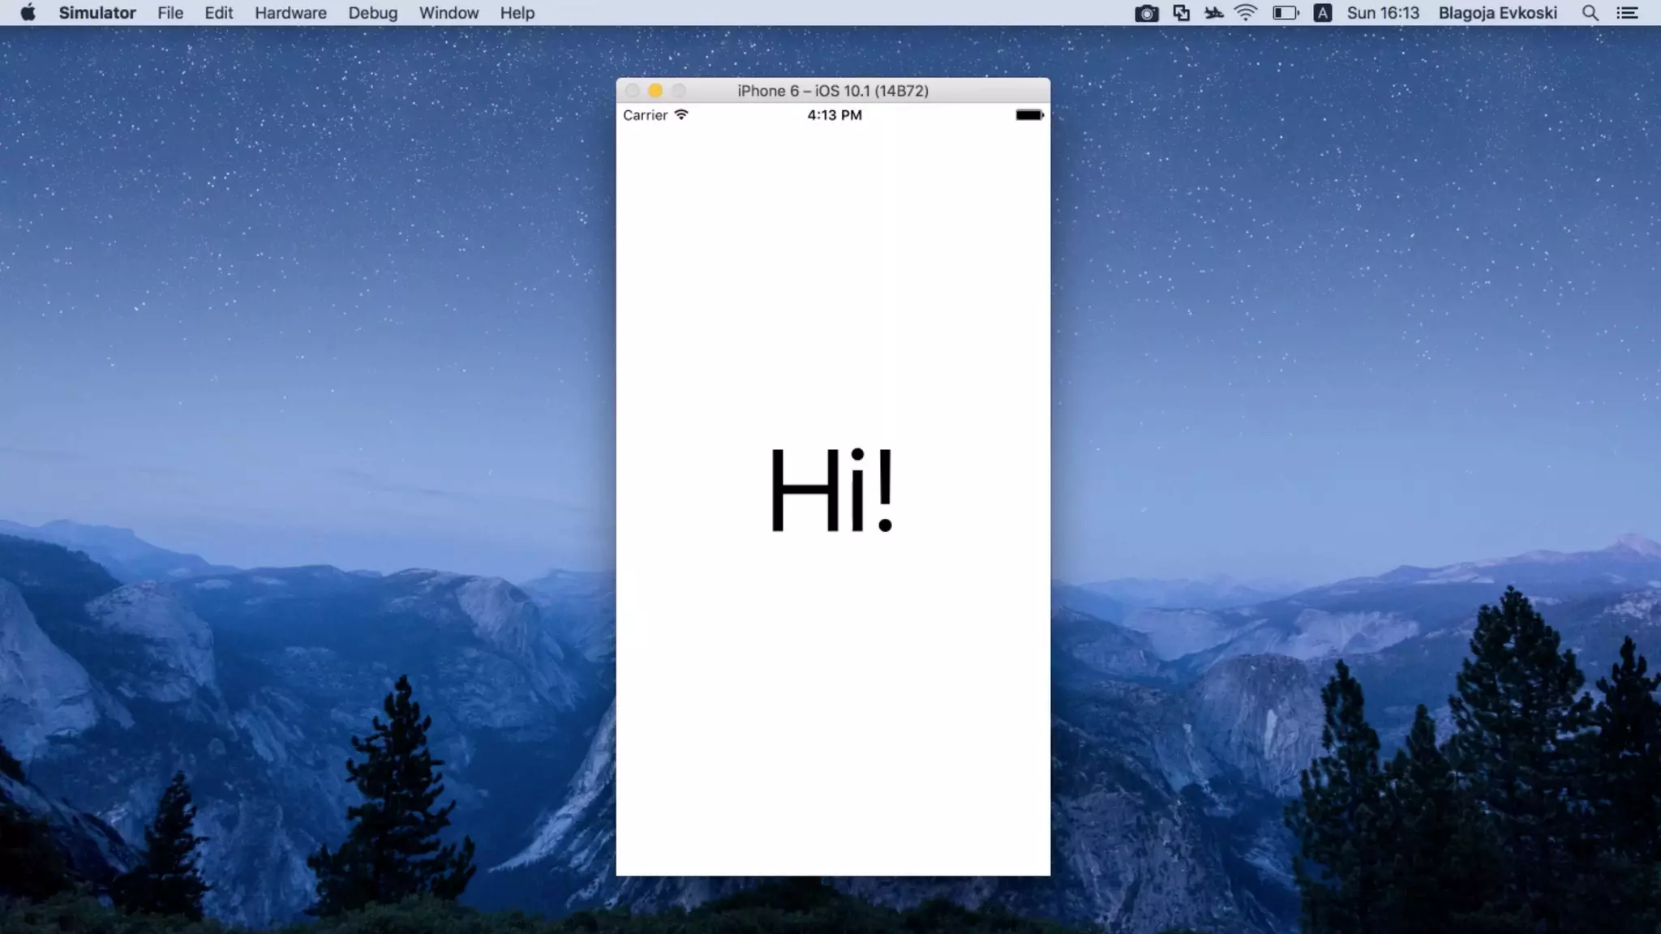Open the Simulator application menu

click(97, 13)
